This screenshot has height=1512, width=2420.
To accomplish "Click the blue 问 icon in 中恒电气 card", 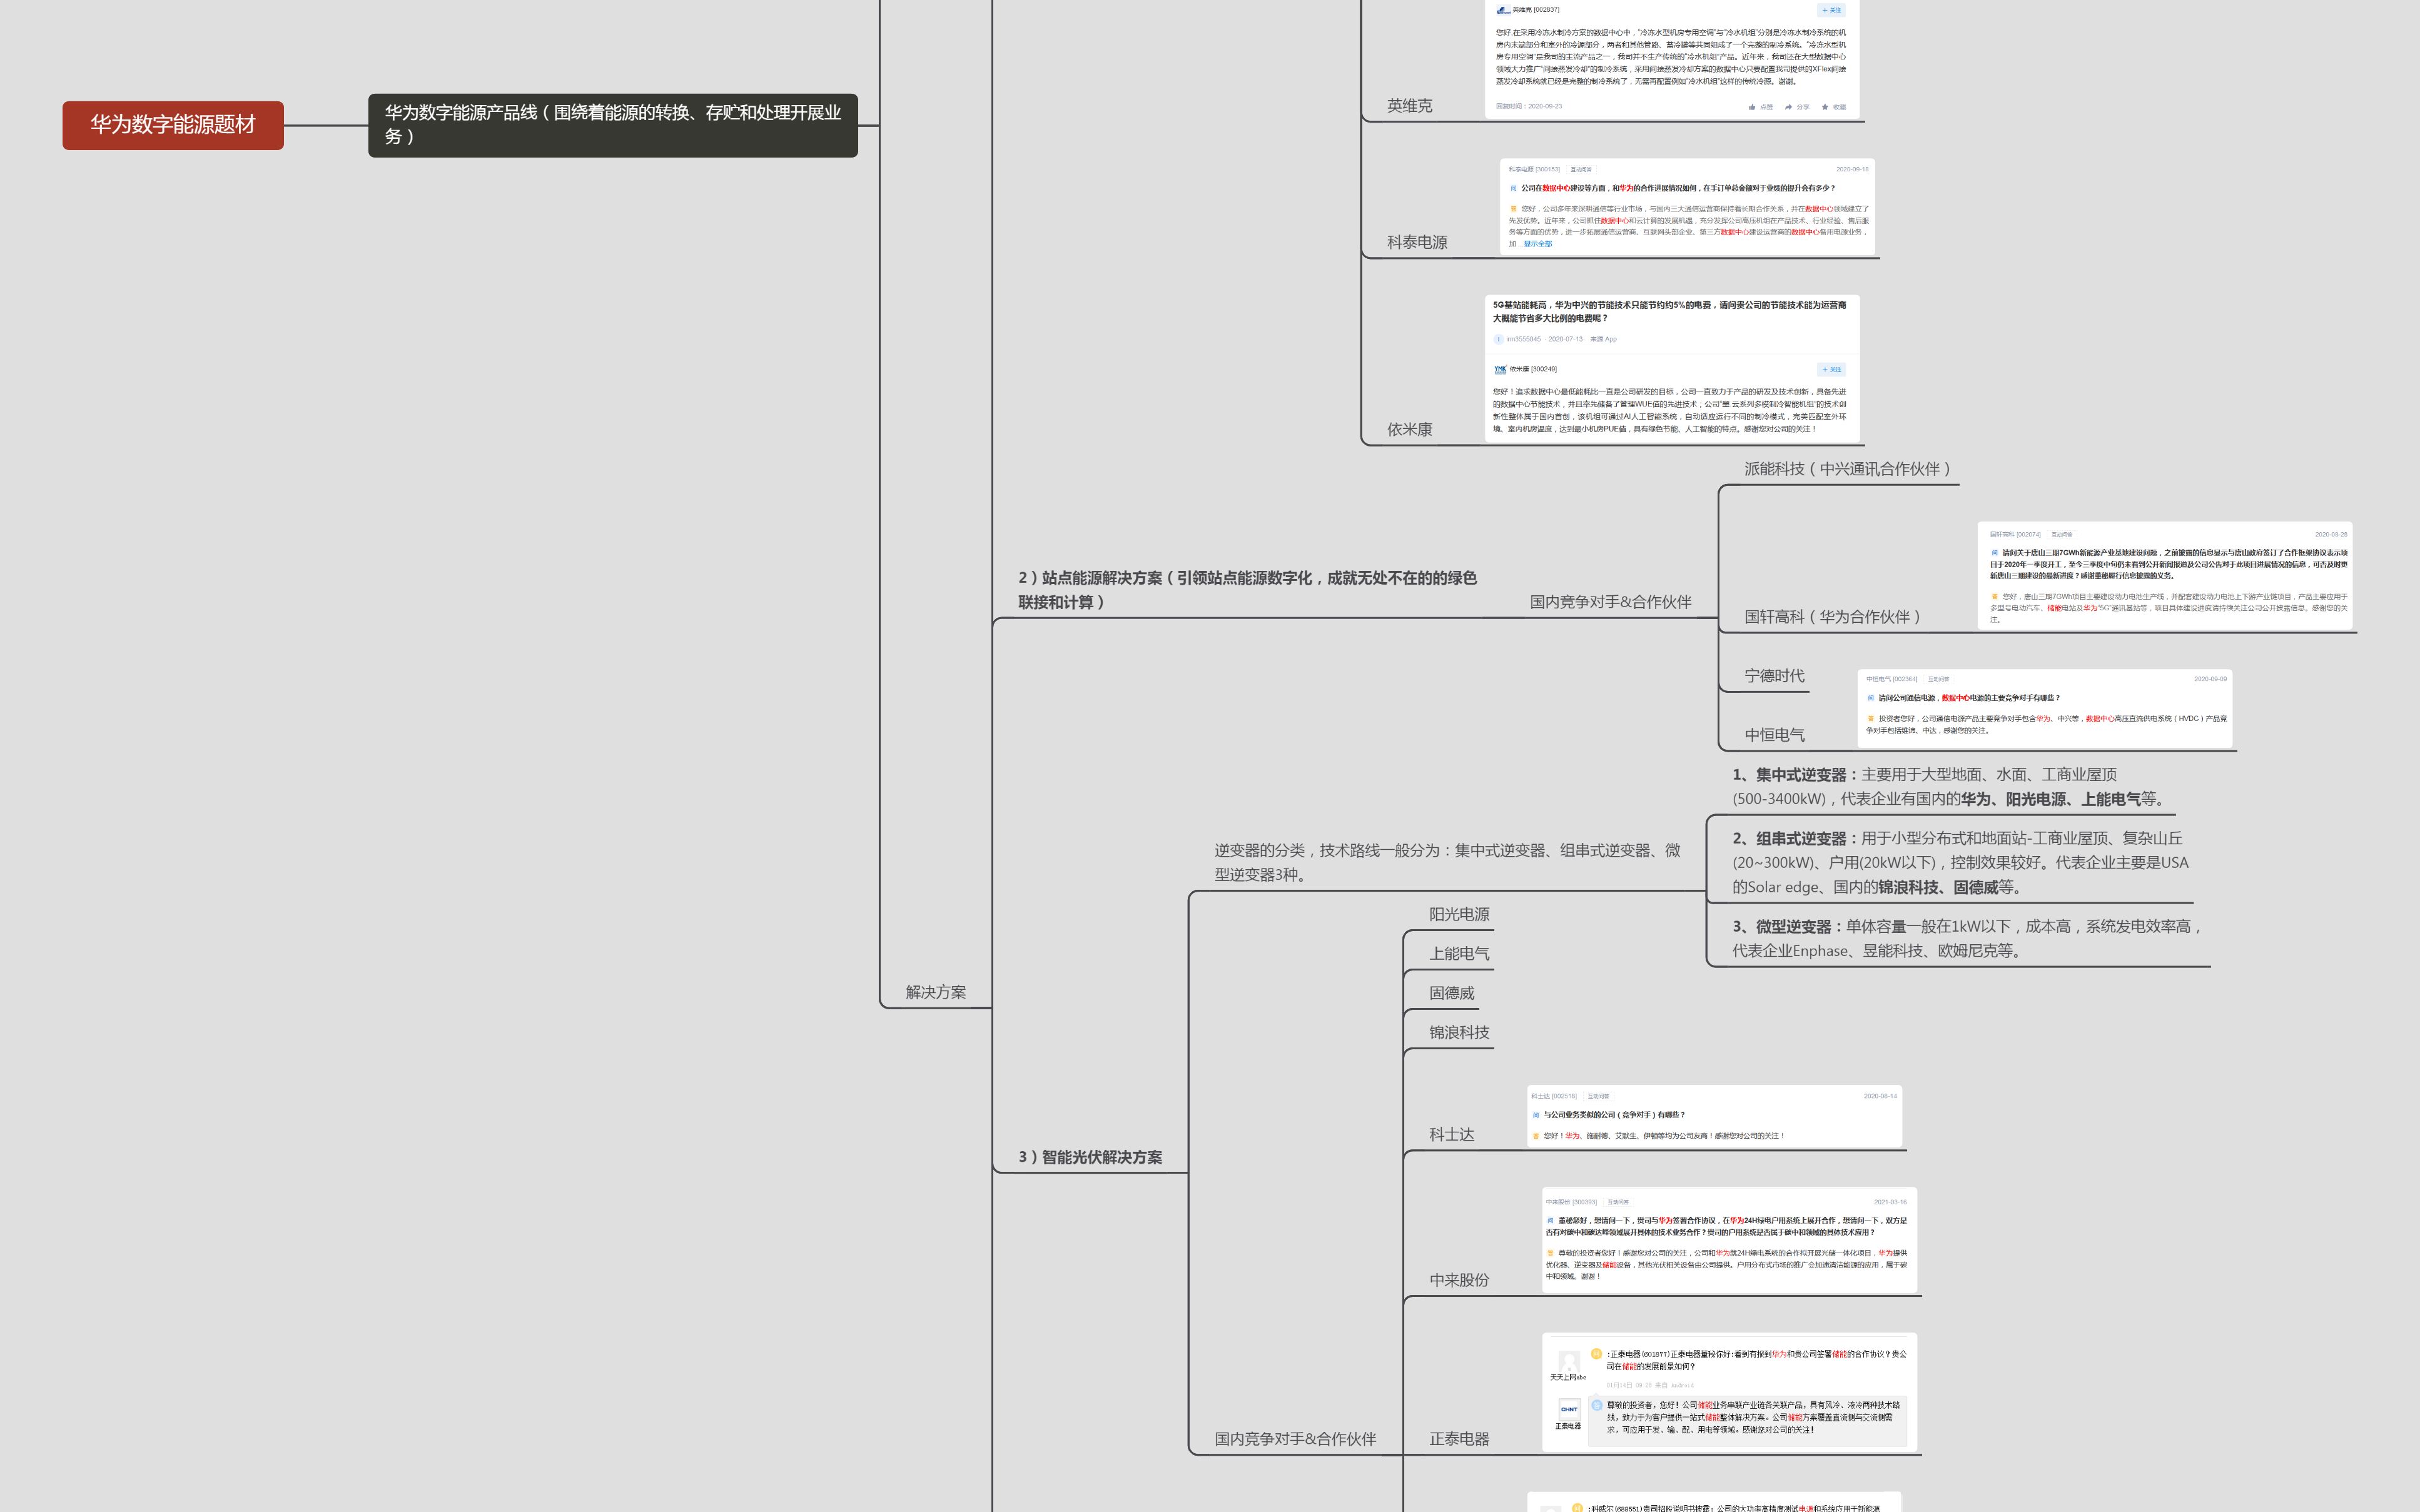I will point(1871,698).
